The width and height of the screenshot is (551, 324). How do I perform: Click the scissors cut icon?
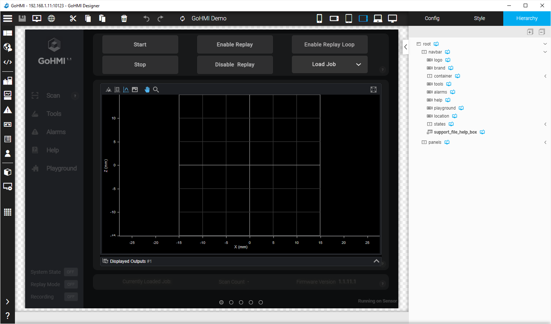[x=73, y=19]
